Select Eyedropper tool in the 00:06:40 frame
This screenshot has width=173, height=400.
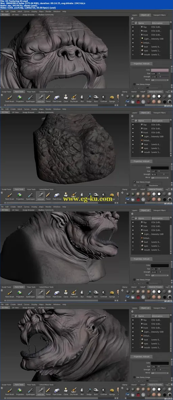click(30, 196)
